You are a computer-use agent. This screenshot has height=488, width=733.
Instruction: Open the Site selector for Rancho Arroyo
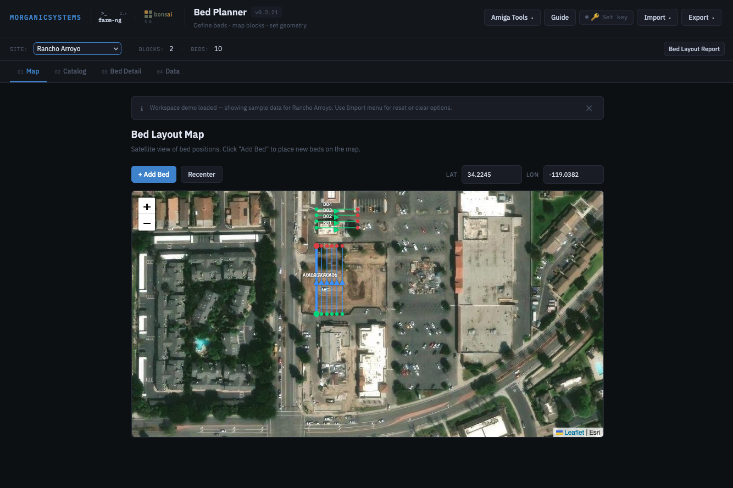(77, 48)
